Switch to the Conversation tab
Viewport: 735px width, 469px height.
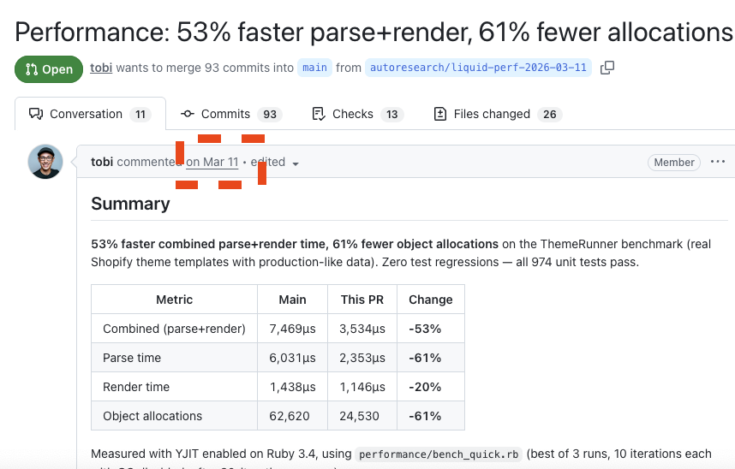tap(90, 114)
